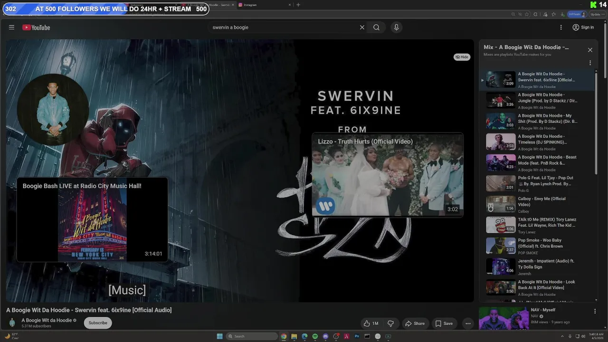Add page to favorites star icon
This screenshot has height=342, width=608.
(x=527, y=14)
